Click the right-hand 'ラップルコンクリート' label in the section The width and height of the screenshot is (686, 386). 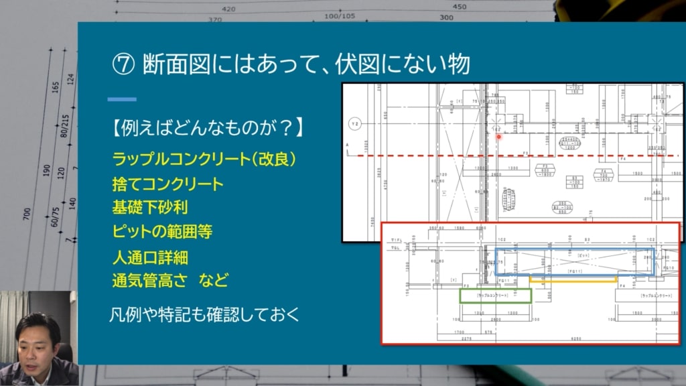(x=656, y=296)
